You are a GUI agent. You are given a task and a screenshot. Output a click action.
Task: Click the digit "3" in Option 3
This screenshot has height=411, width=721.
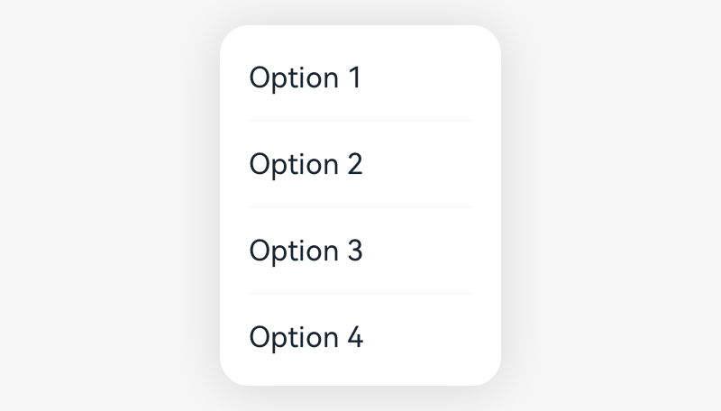pos(354,251)
